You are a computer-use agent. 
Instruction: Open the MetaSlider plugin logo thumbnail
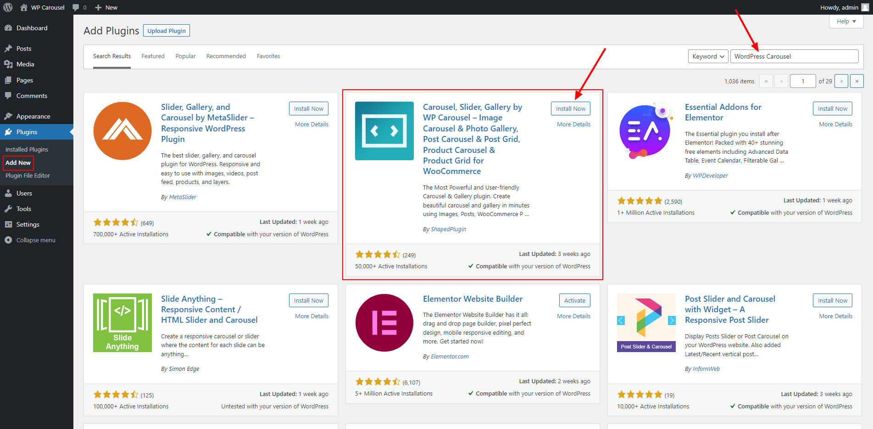122,131
